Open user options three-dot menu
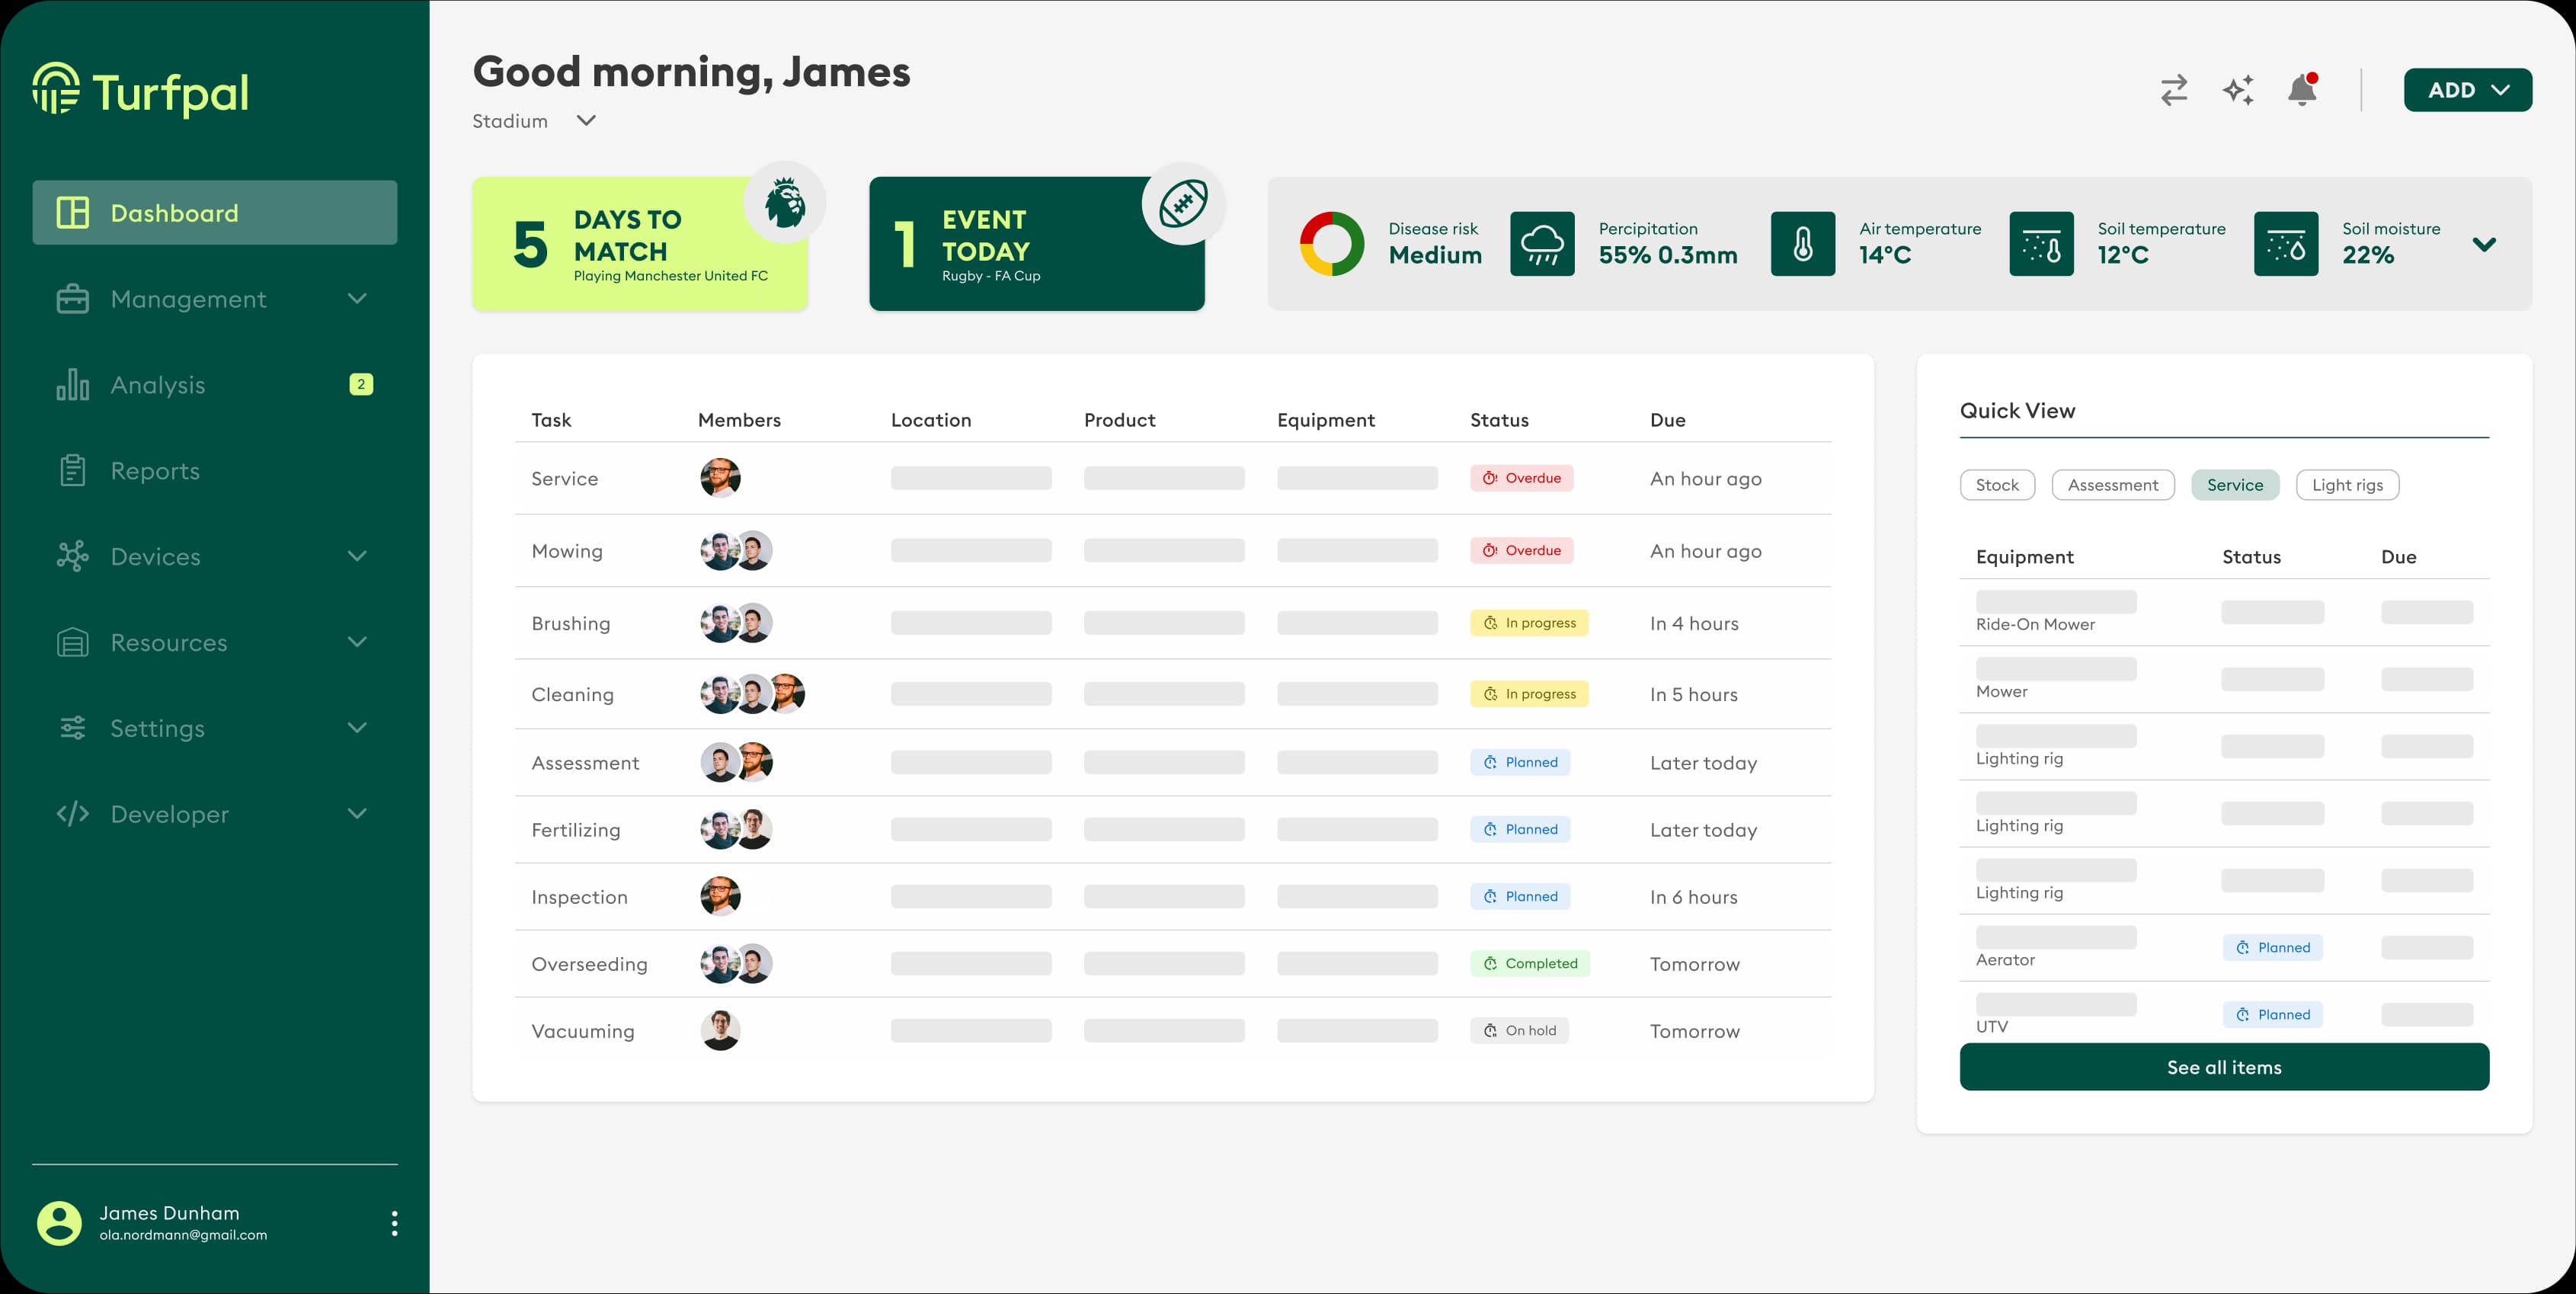 coord(394,1223)
